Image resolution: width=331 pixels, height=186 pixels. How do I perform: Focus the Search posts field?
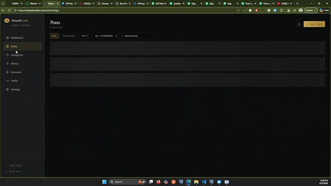136,36
